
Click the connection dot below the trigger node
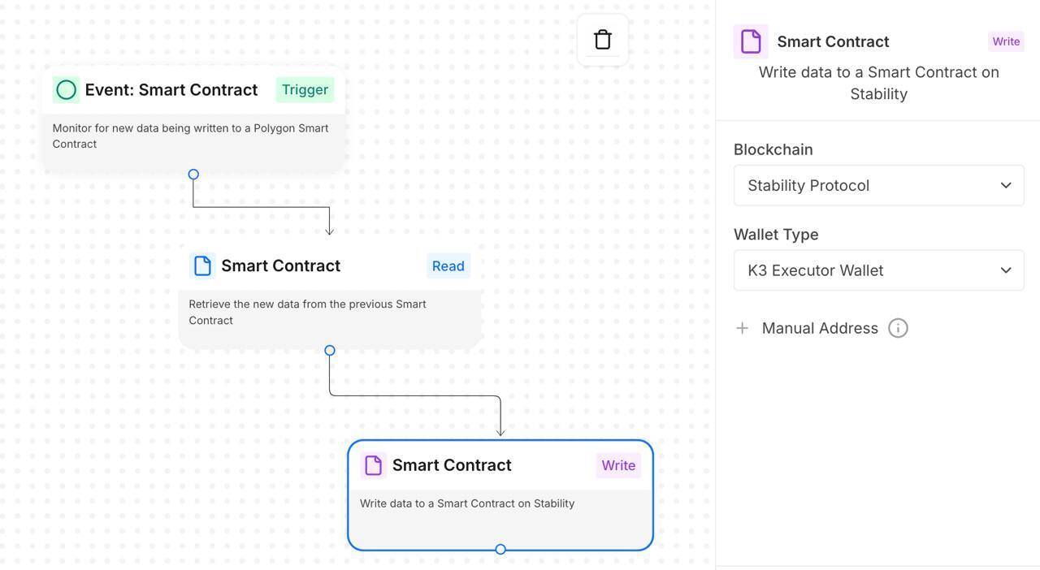click(x=193, y=173)
